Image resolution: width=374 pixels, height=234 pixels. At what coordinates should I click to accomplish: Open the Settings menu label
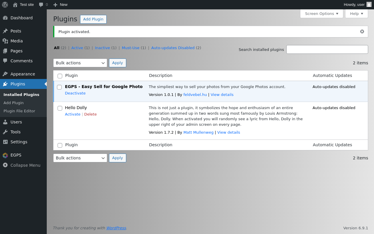click(19, 142)
